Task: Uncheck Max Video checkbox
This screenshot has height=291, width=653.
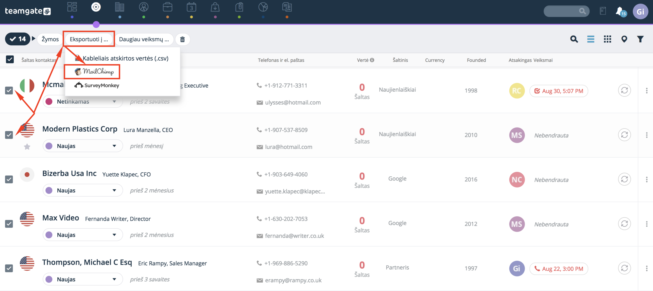Action: click(9, 224)
